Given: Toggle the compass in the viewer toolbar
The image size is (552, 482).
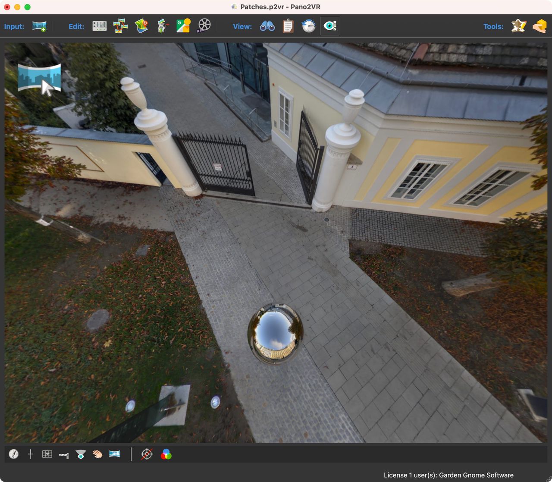Looking at the screenshot, I should click(x=14, y=454).
